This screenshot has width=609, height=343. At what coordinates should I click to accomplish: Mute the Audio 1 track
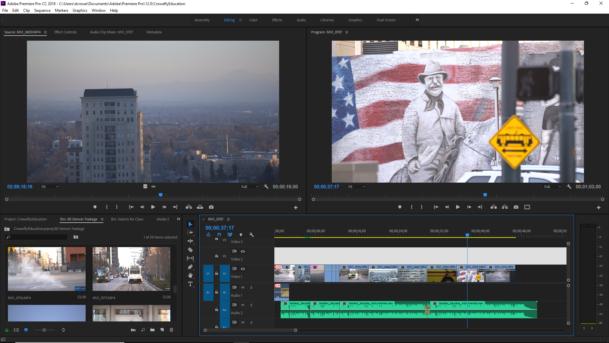pos(243,287)
